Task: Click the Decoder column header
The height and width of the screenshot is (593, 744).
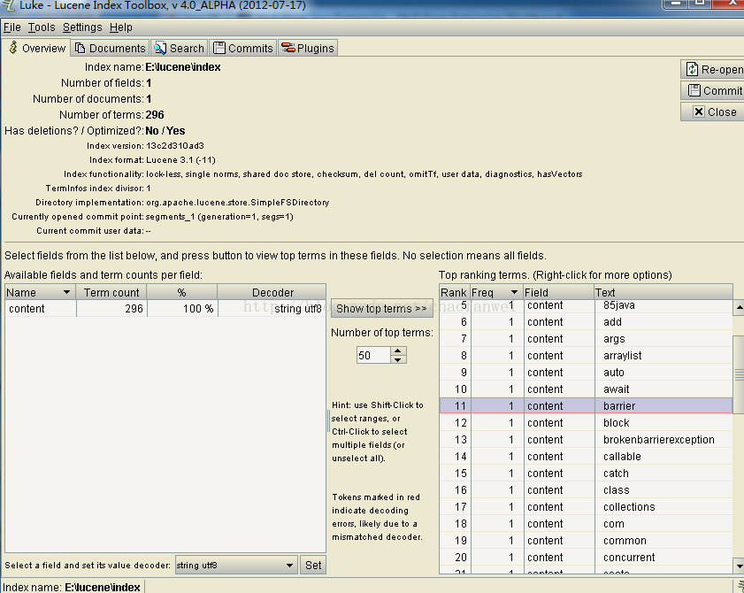Action: click(x=272, y=292)
